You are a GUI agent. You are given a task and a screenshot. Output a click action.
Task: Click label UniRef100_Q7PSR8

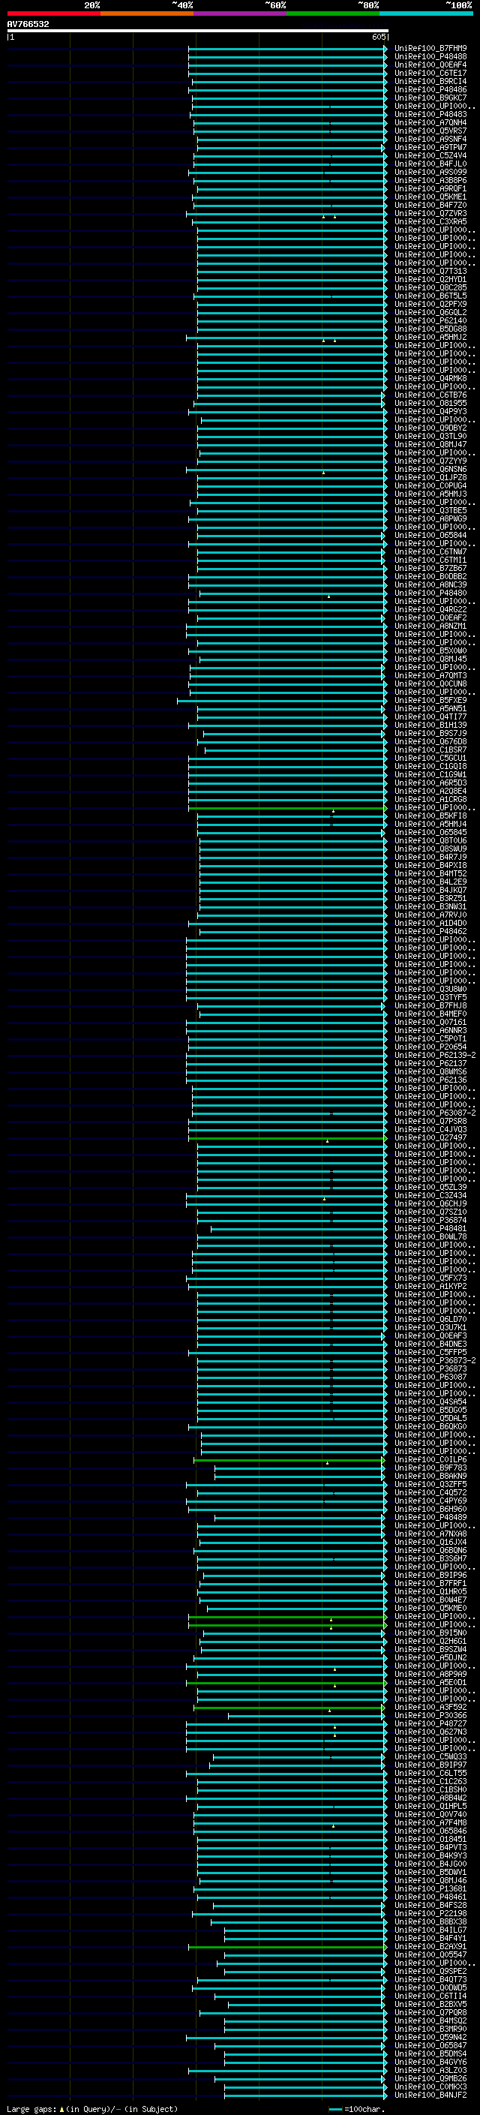click(430, 1122)
